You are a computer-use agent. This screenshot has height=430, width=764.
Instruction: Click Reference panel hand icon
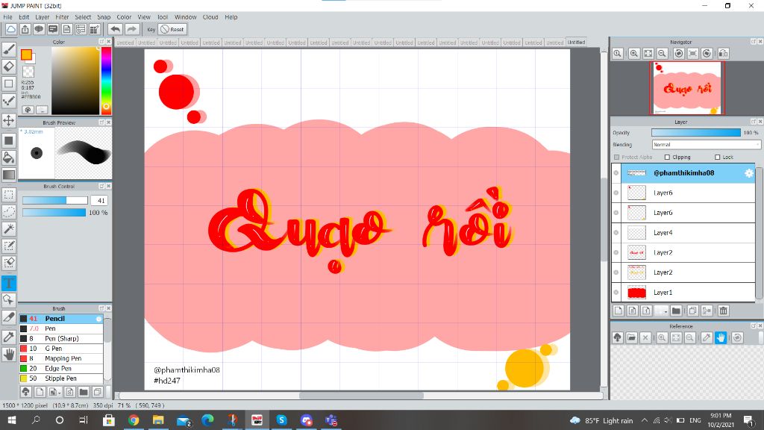click(x=721, y=337)
